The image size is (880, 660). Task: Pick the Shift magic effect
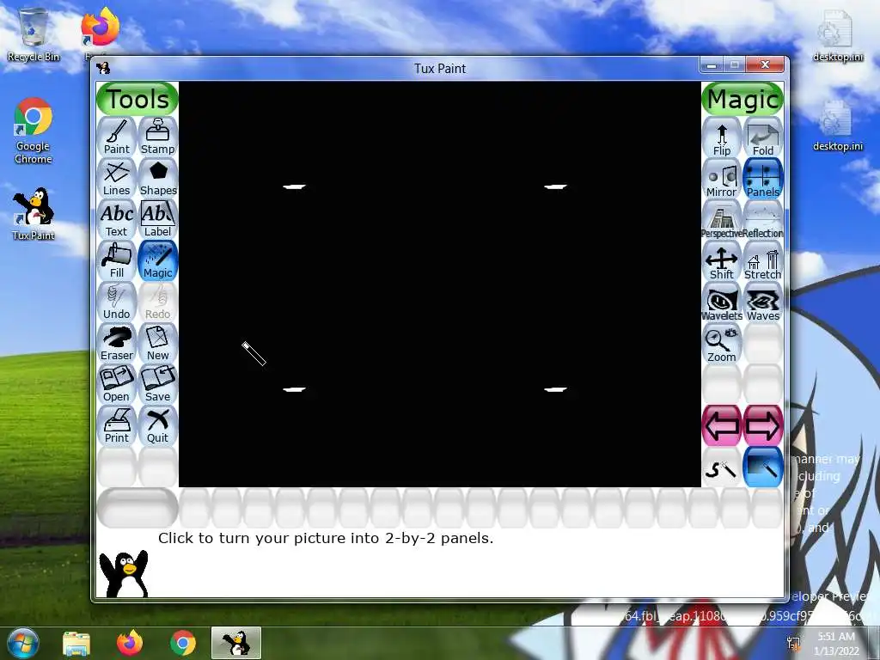(722, 261)
